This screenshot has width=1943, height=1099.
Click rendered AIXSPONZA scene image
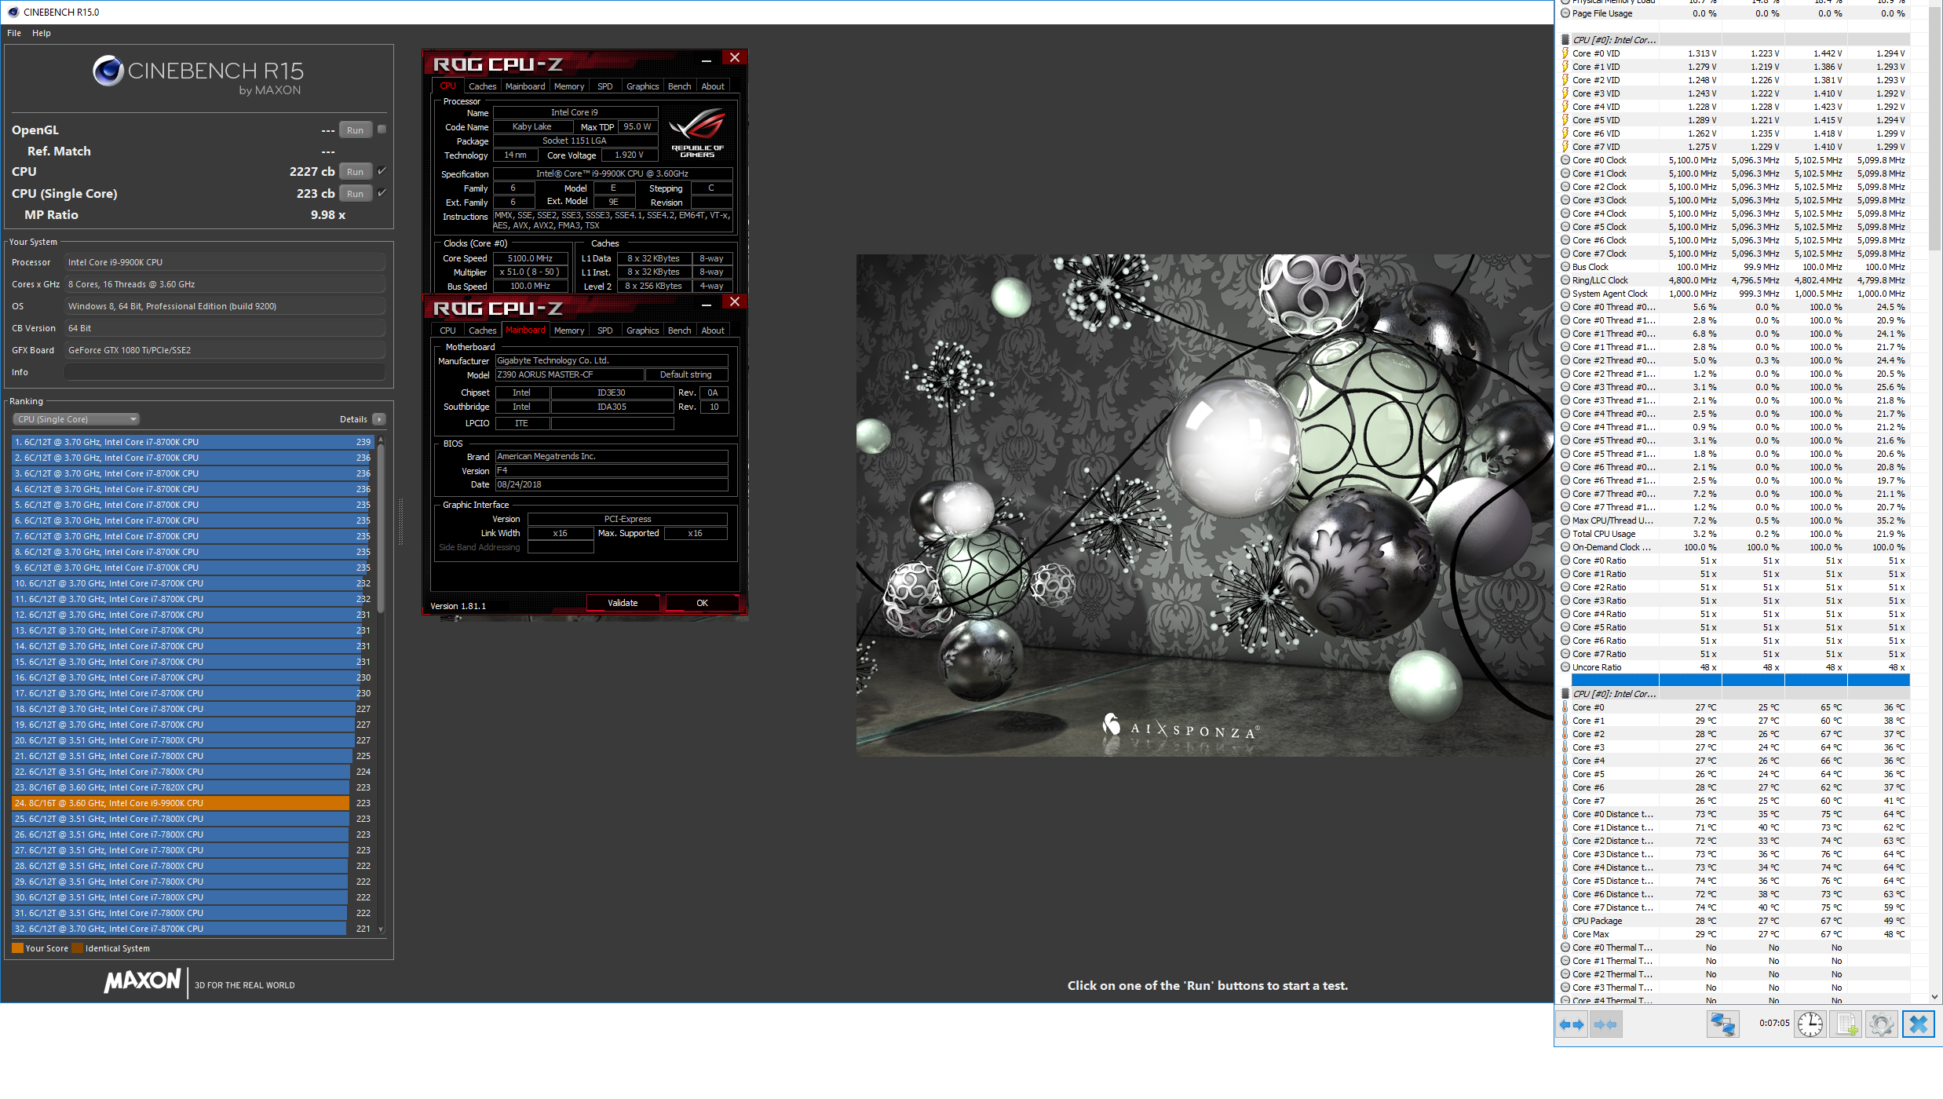[x=1204, y=505]
